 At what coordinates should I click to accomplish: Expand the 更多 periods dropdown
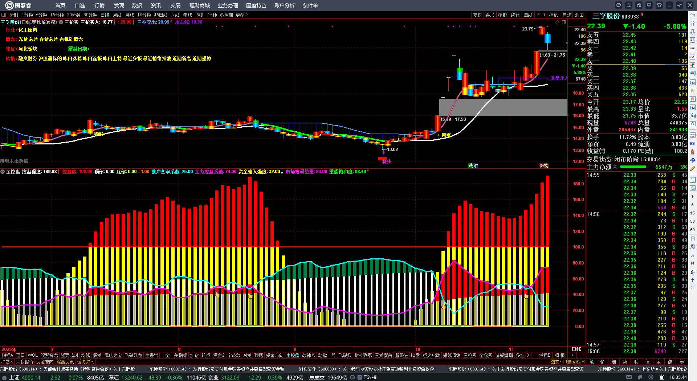pos(242,15)
